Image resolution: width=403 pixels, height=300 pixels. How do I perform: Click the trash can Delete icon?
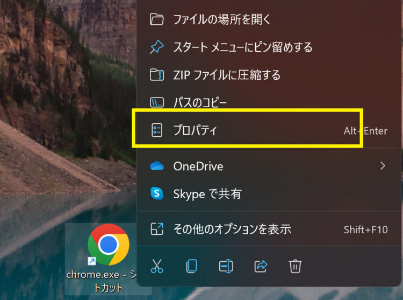(295, 266)
